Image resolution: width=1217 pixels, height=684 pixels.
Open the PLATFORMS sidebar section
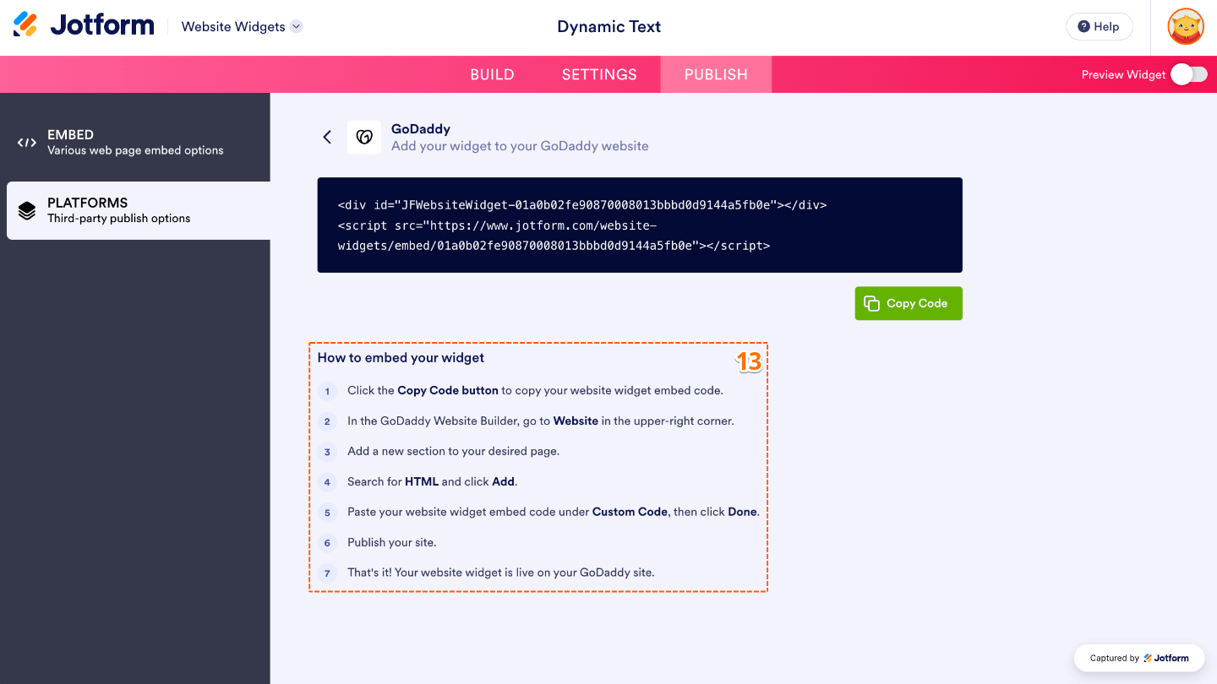(139, 210)
